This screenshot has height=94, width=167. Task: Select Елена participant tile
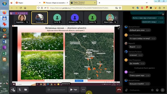click(x=92, y=18)
